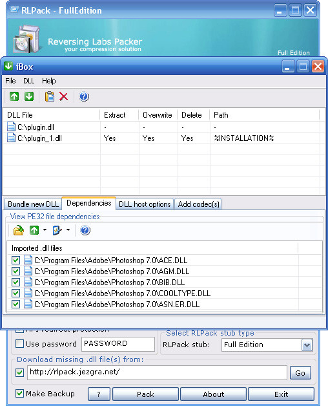Click the question mark button near Pack
This screenshot has height=406, width=328.
[99, 394]
